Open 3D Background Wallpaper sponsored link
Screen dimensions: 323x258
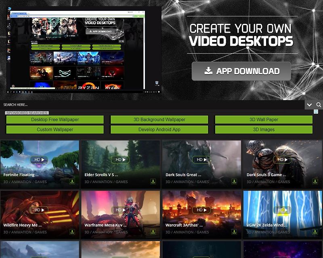click(x=159, y=120)
